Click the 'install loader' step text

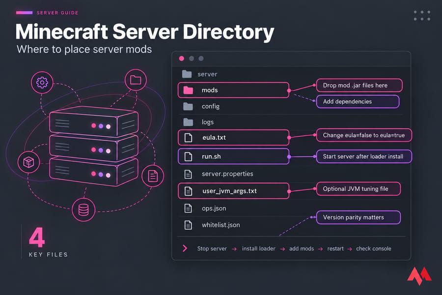coord(258,249)
